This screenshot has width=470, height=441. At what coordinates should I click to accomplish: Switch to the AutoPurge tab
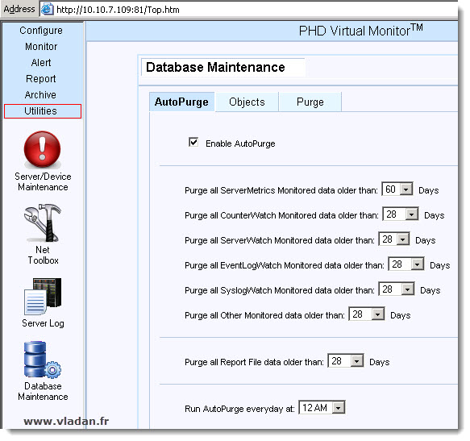[181, 102]
